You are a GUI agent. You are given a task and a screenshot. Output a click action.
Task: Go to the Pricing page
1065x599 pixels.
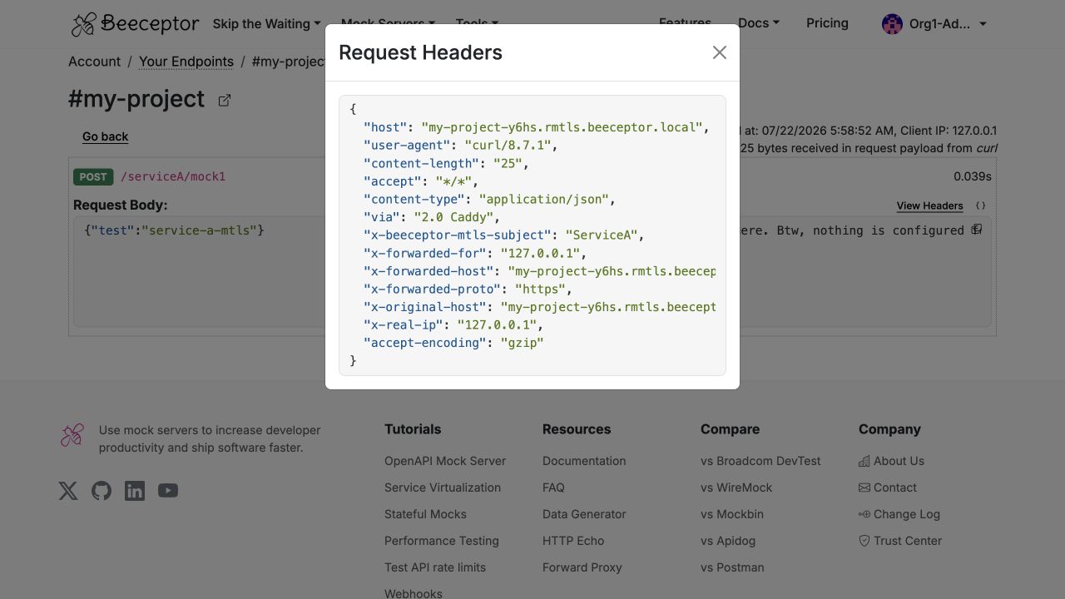click(827, 23)
